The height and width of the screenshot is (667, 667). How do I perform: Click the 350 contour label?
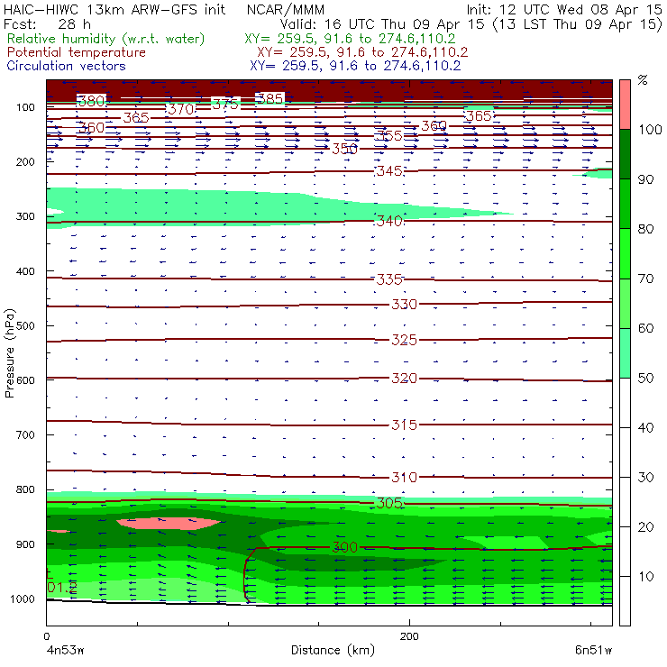click(x=344, y=149)
